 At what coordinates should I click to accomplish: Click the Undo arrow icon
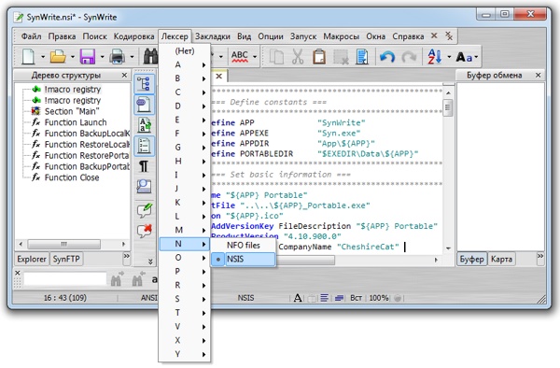pyautogui.click(x=386, y=56)
